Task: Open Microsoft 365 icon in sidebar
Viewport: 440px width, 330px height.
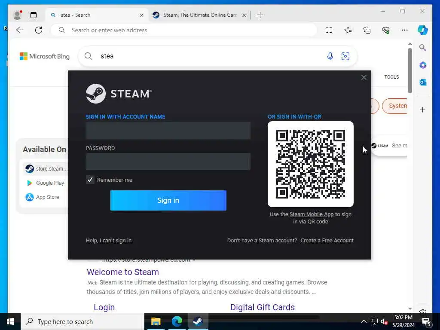Action: (423, 65)
